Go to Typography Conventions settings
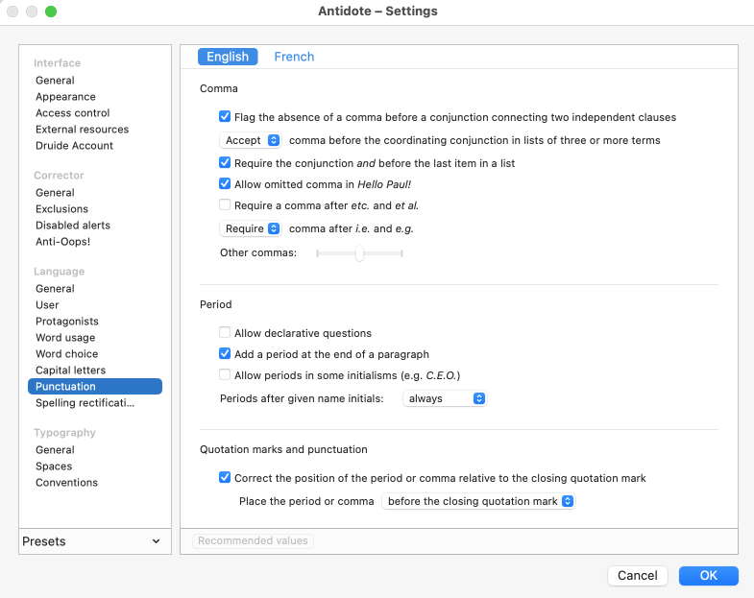This screenshot has width=754, height=598. (x=66, y=483)
